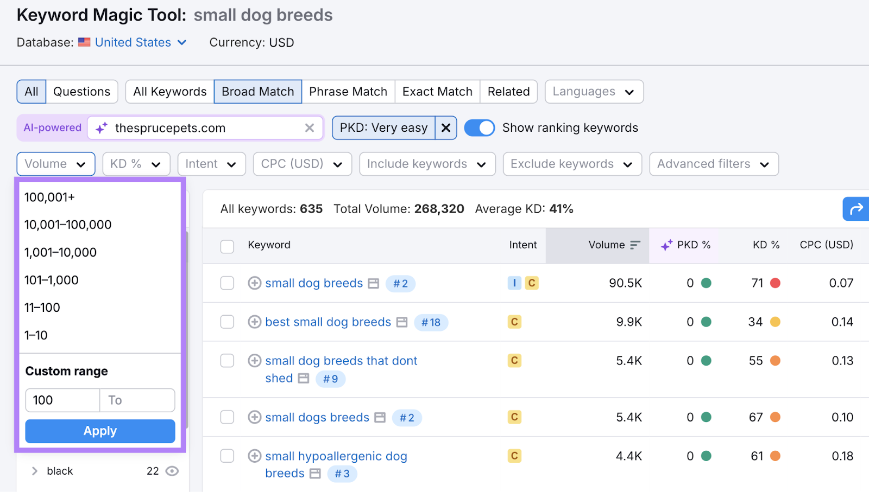
Task: Clear the thesprucepets.com input using its X icon
Action: tap(310, 128)
